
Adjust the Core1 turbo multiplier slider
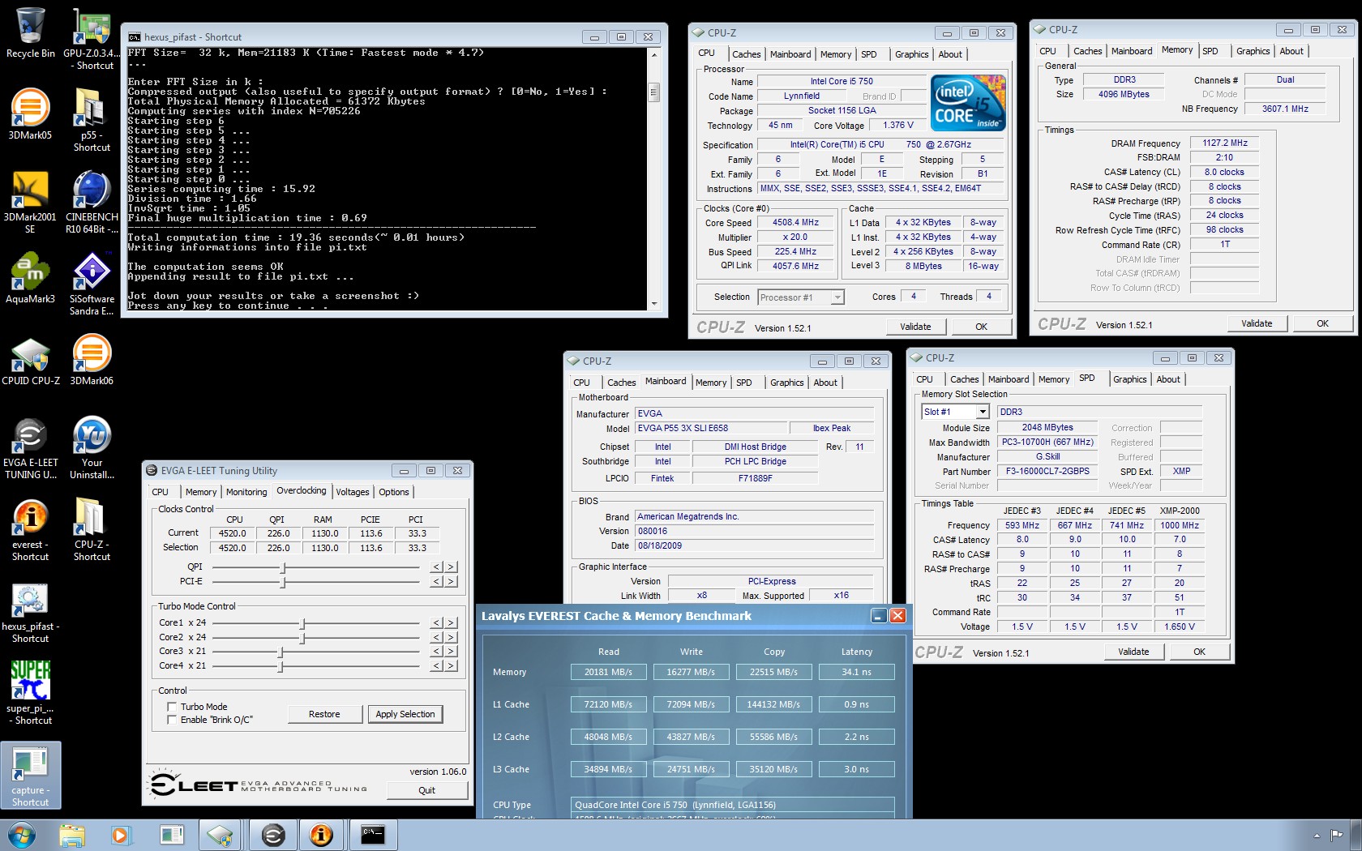[x=302, y=623]
